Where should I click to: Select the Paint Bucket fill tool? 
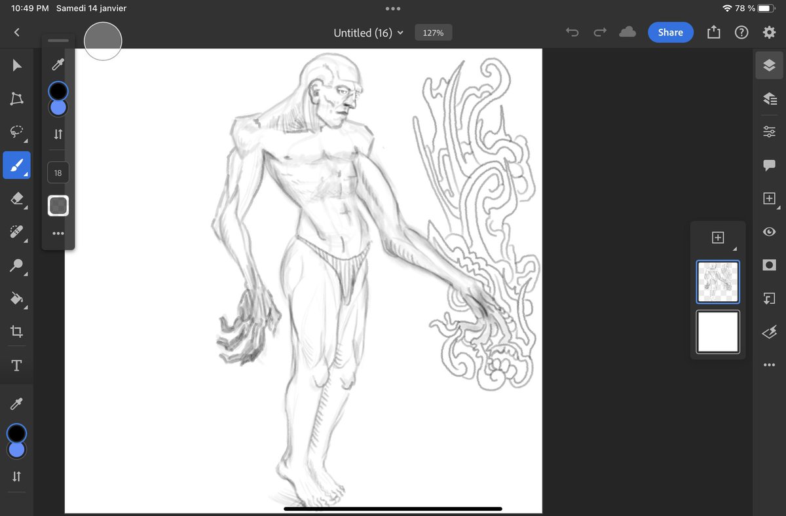[x=17, y=299]
